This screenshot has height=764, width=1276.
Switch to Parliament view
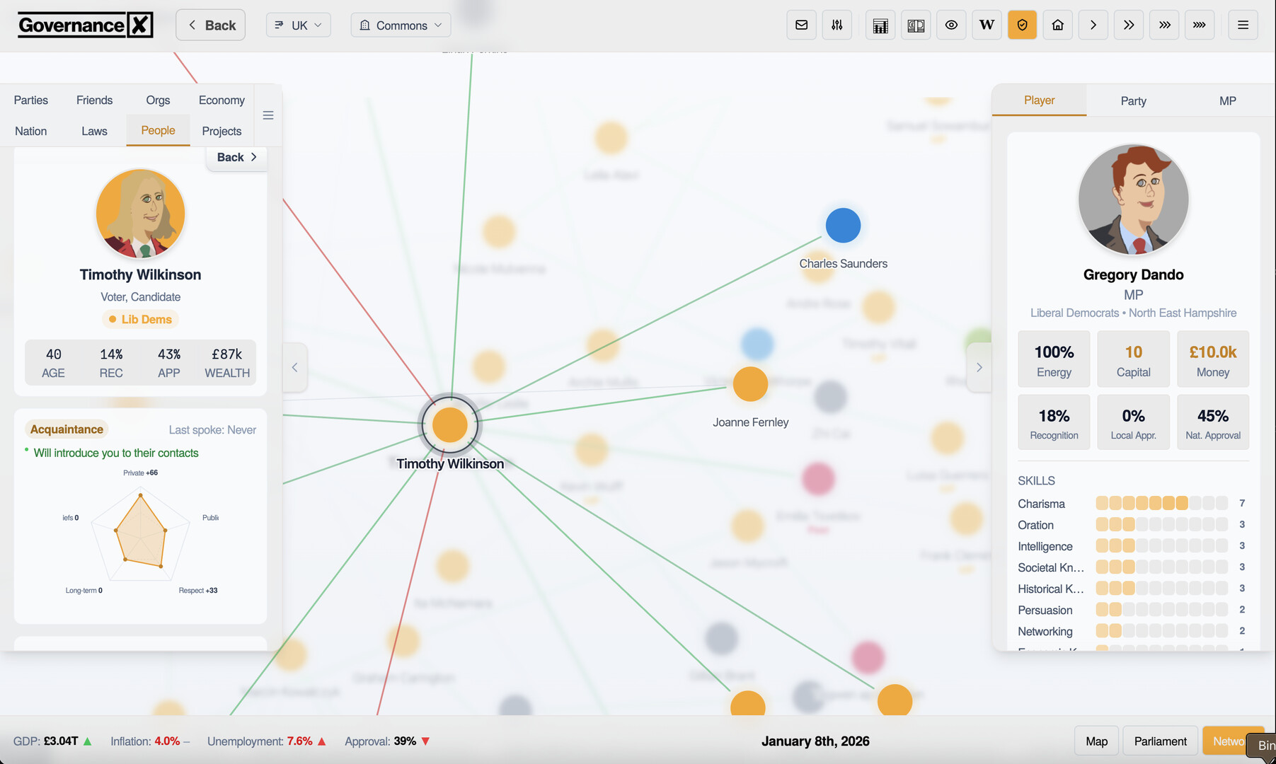[x=1160, y=741]
